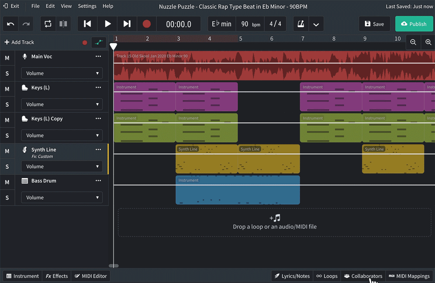Toggle the automation curve button
Viewport: 435px width, 283px height.
click(99, 42)
